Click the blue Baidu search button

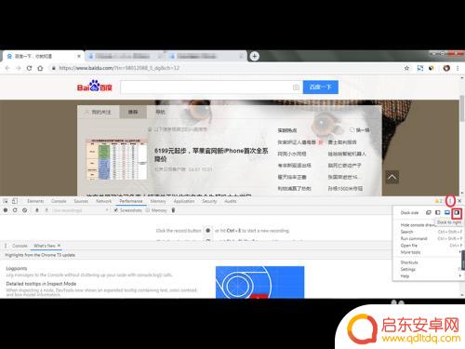[x=321, y=87]
